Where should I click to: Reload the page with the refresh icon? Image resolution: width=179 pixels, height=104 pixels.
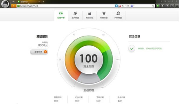pos(128,6)
